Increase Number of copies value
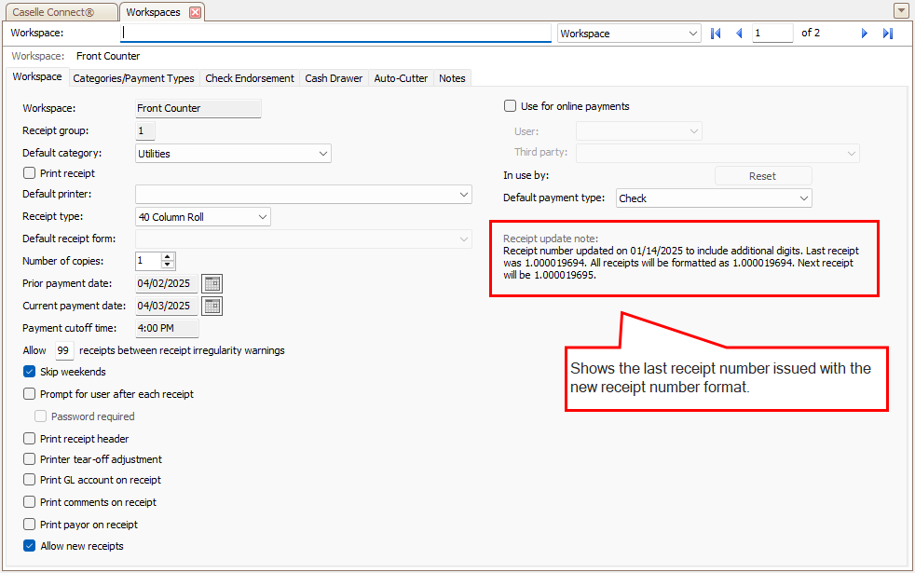The height and width of the screenshot is (573, 915). point(168,257)
